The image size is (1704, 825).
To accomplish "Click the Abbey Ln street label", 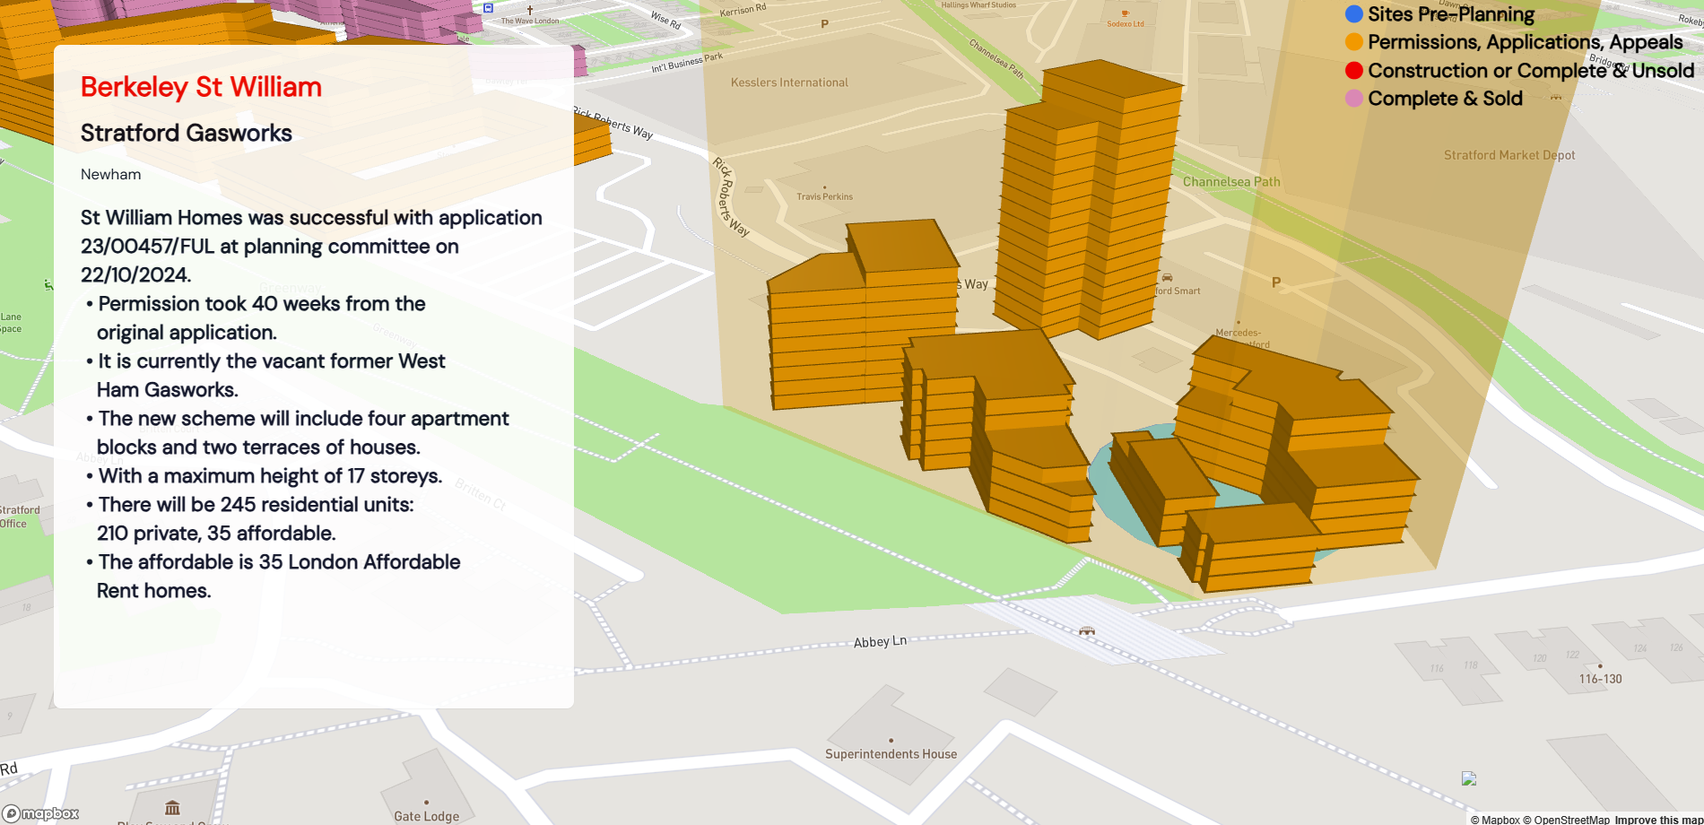I will [x=880, y=642].
